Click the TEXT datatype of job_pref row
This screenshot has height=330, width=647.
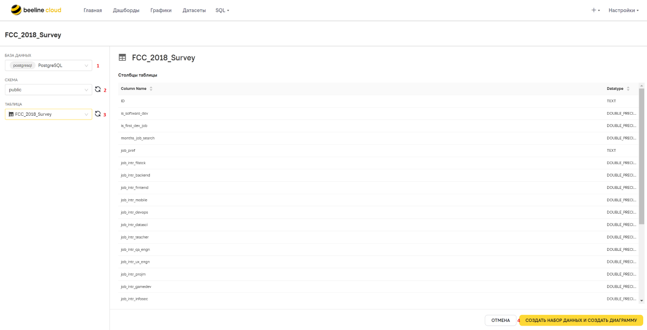611,150
